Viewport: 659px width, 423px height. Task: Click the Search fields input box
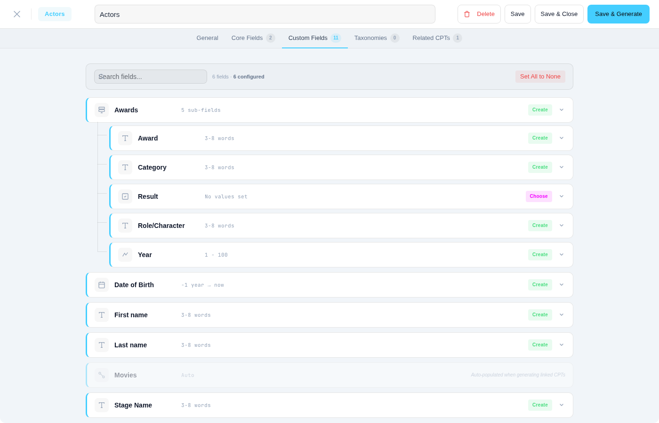coord(150,76)
